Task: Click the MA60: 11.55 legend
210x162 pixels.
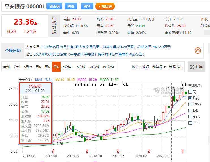Action: point(109,80)
